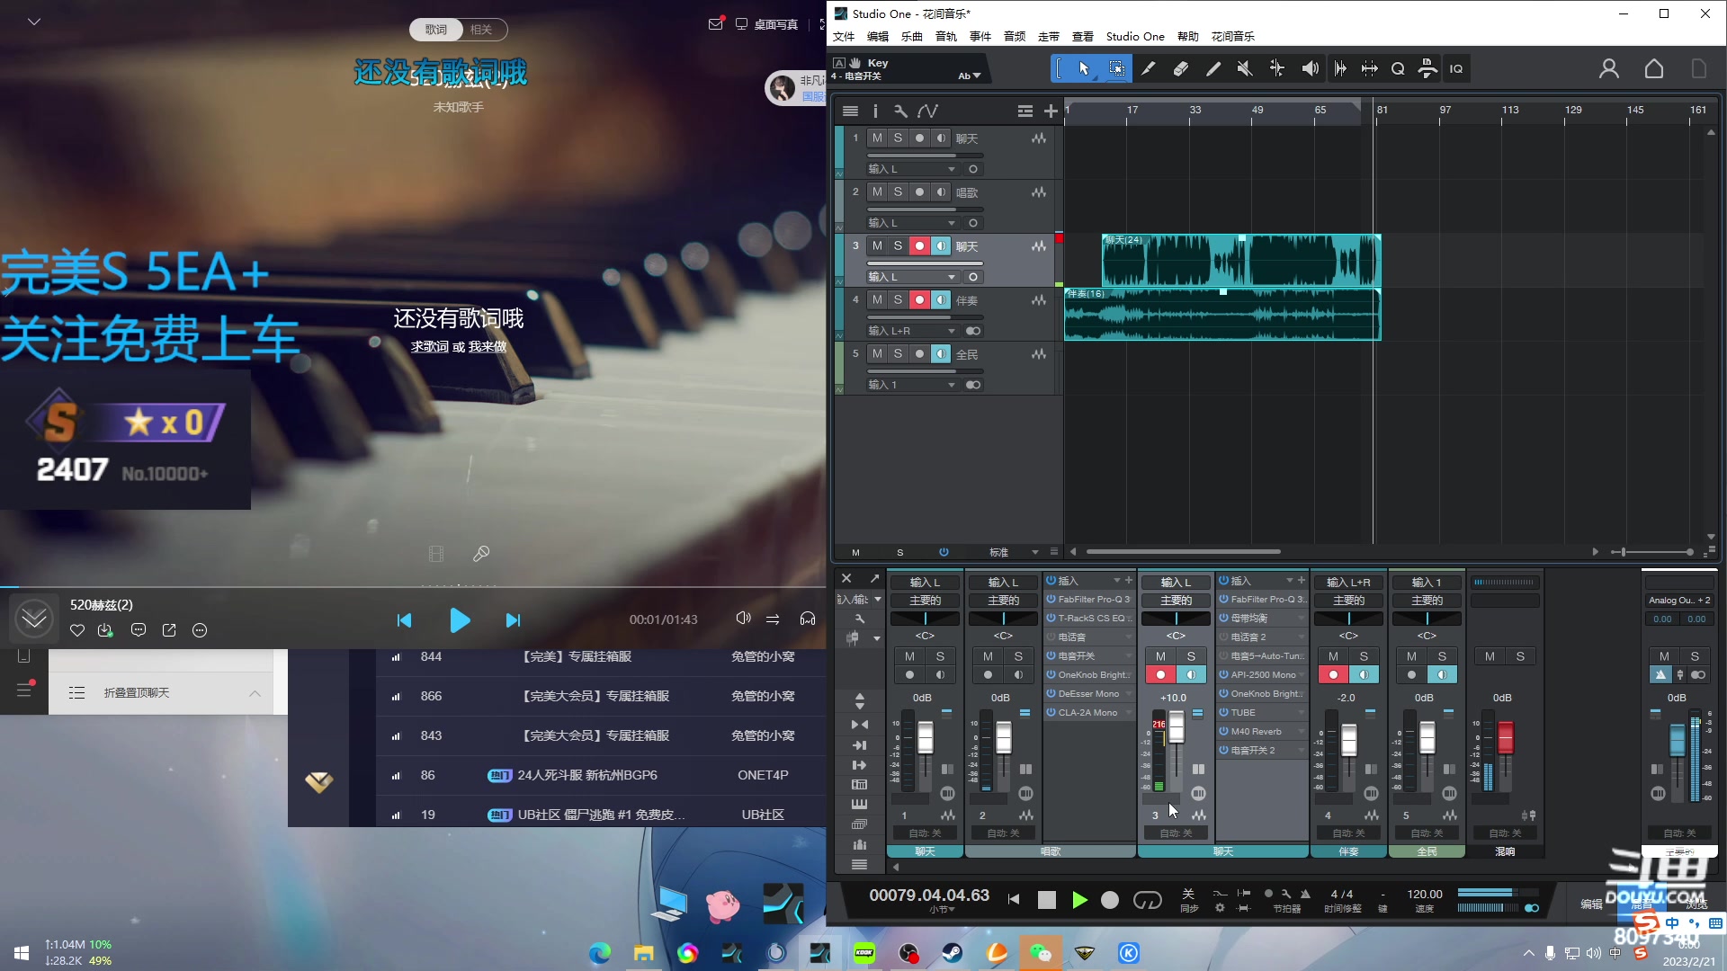Toggle track 4 伴奏 record arm button

919,300
